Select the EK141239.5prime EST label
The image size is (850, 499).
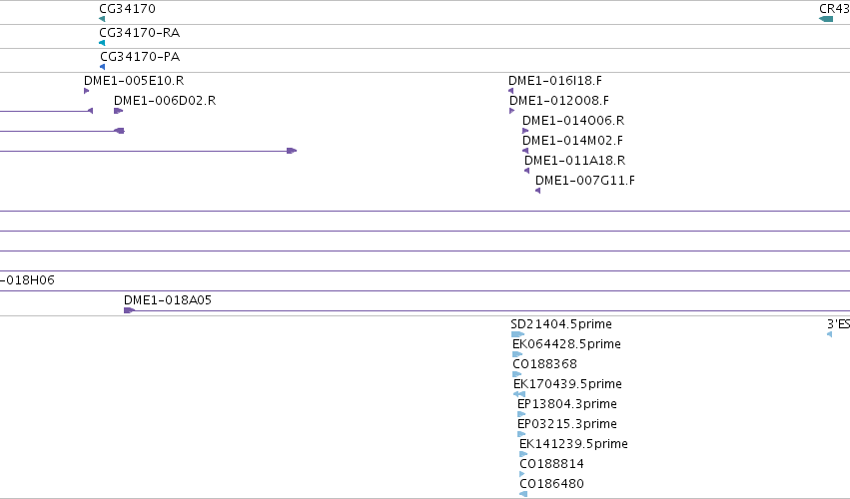(573, 444)
